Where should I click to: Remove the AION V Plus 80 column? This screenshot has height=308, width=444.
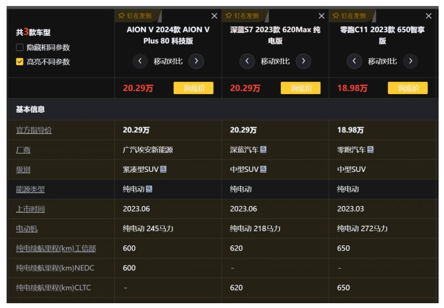pyautogui.click(x=214, y=16)
